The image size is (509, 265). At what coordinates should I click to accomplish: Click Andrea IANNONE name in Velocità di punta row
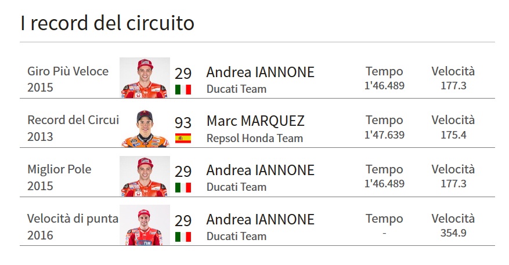(x=261, y=220)
